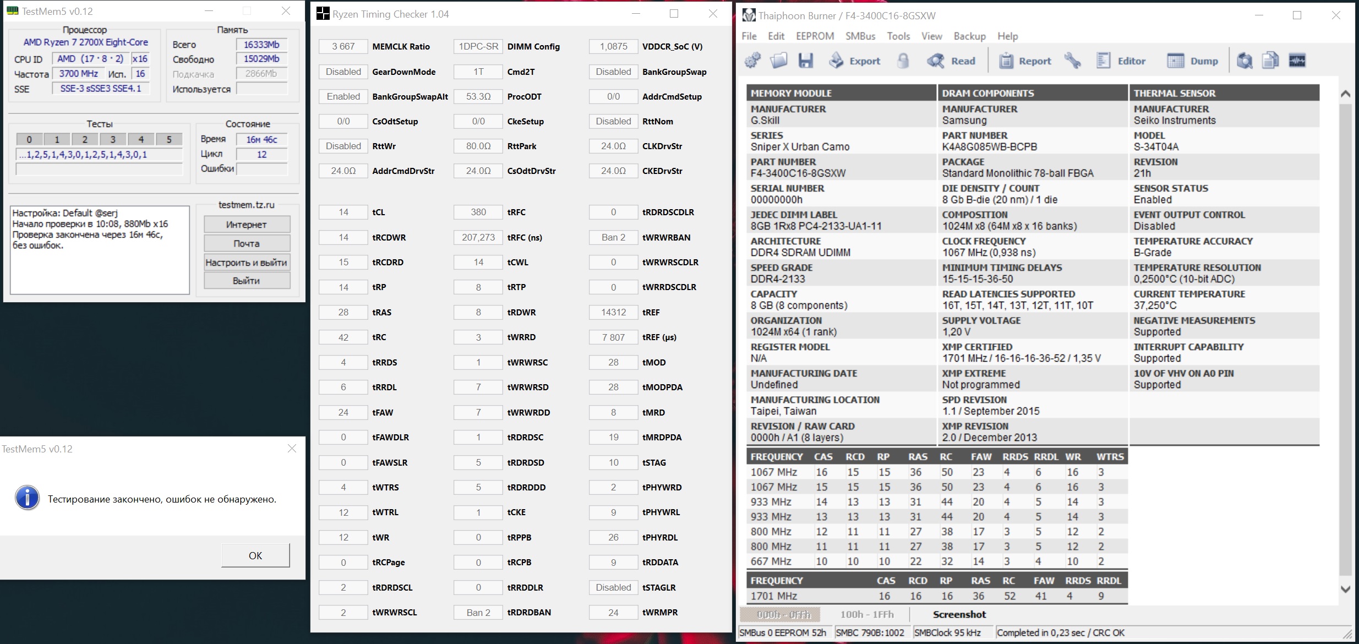Click the padlock icon in the toolbar

coord(903,61)
